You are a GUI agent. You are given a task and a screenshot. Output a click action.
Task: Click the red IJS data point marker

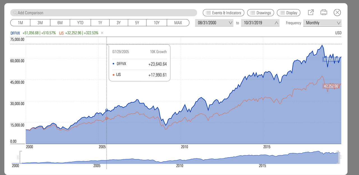(107, 118)
